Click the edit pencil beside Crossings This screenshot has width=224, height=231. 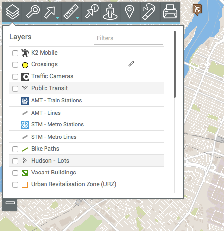click(131, 64)
